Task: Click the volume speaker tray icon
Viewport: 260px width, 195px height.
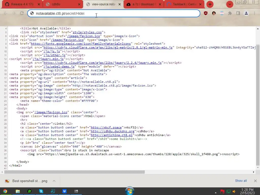Action: coord(234,192)
